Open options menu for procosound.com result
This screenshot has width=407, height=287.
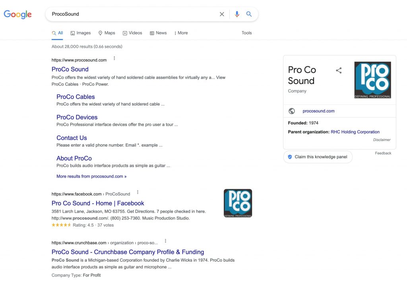[114, 58]
